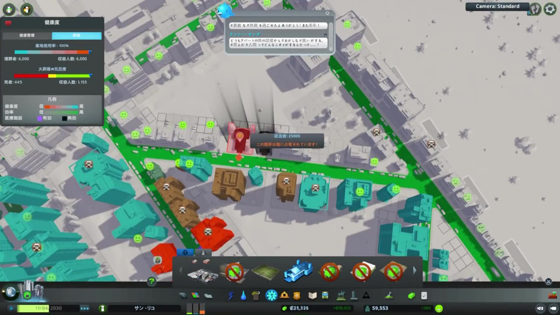Screen dimensions: 560x315
Task: Switch to medical cross building tab
Action: (185, 253)
